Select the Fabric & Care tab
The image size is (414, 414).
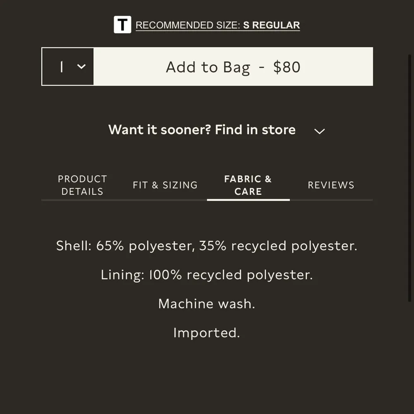tap(248, 185)
